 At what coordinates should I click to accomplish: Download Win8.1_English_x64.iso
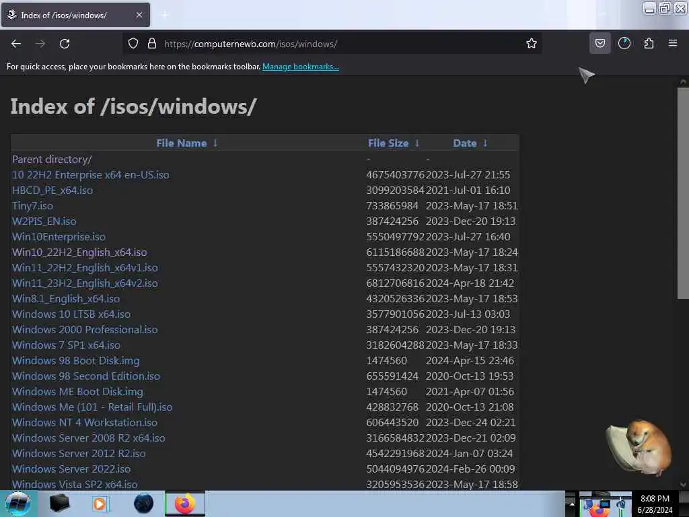point(66,298)
